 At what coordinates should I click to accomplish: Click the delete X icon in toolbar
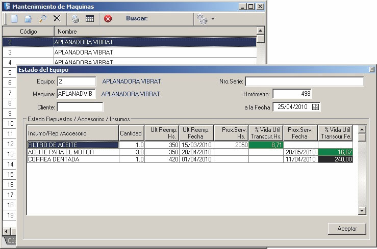(57, 19)
